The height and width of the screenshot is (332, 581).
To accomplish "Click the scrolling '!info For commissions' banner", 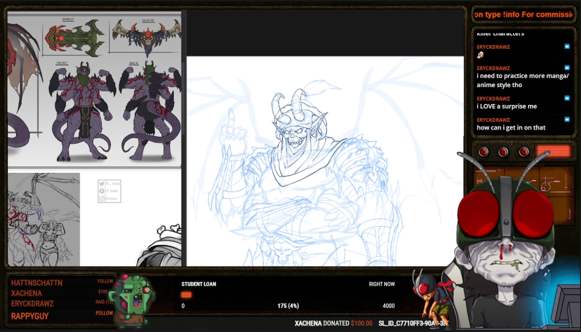I will [523, 14].
